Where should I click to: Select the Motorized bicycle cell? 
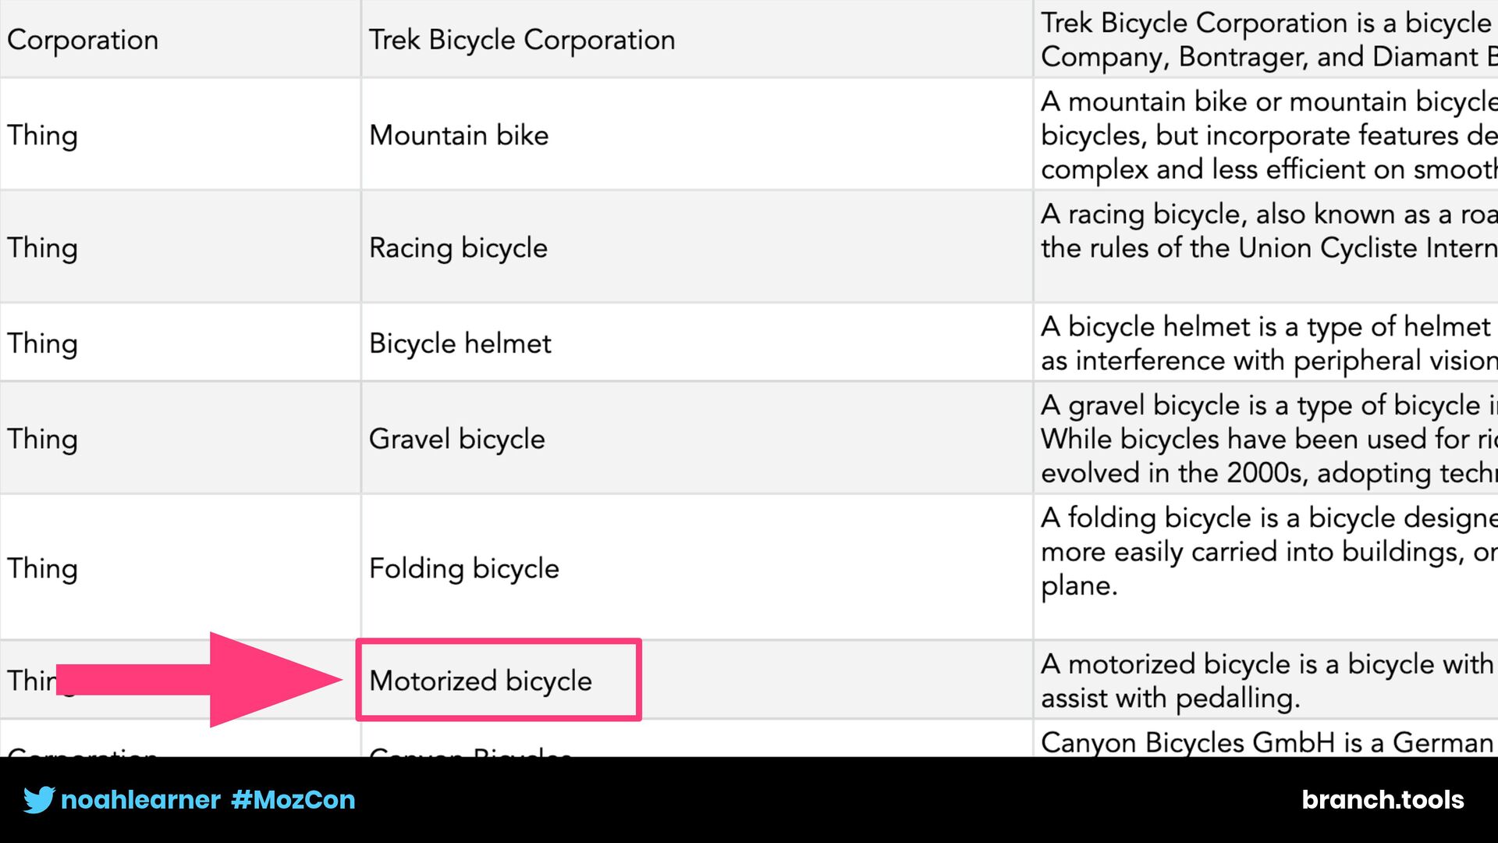tap(697, 680)
